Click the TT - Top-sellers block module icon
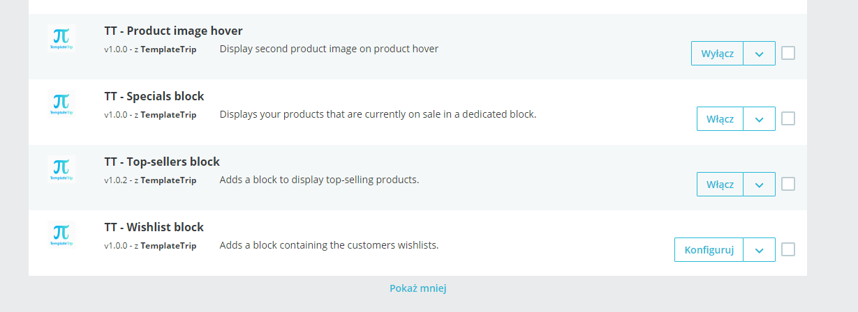Screen dimensions: 858x312 click(61, 169)
